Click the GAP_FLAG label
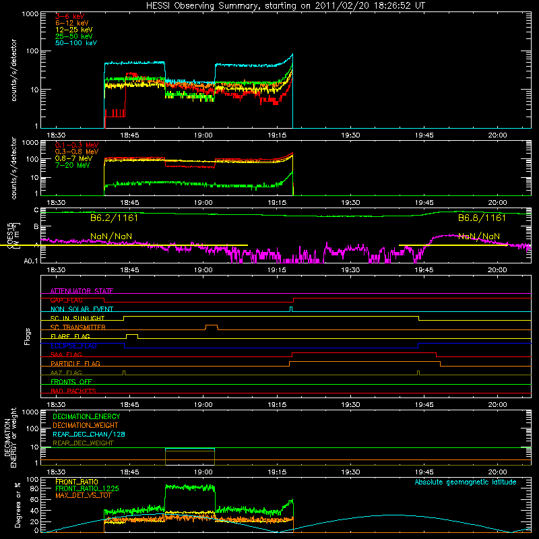 click(x=66, y=300)
